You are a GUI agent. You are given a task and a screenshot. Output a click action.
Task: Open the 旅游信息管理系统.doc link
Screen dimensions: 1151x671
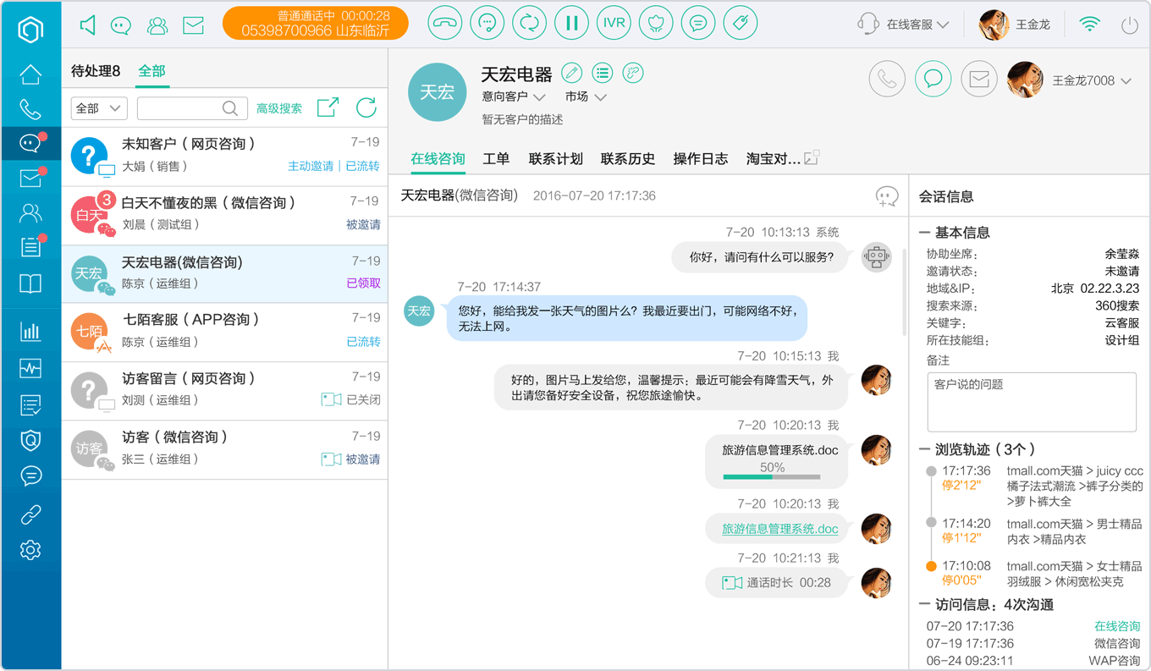click(780, 529)
